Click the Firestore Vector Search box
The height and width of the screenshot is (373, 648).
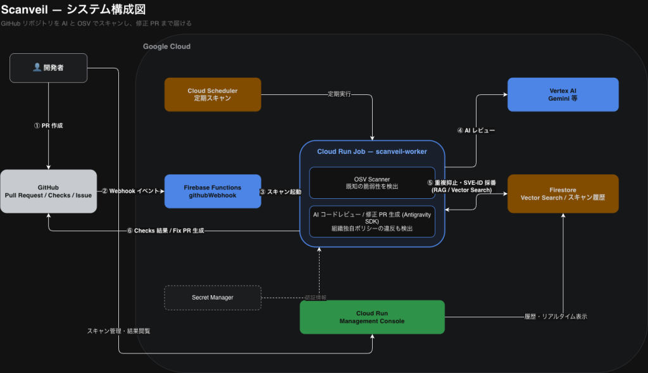tap(563, 194)
